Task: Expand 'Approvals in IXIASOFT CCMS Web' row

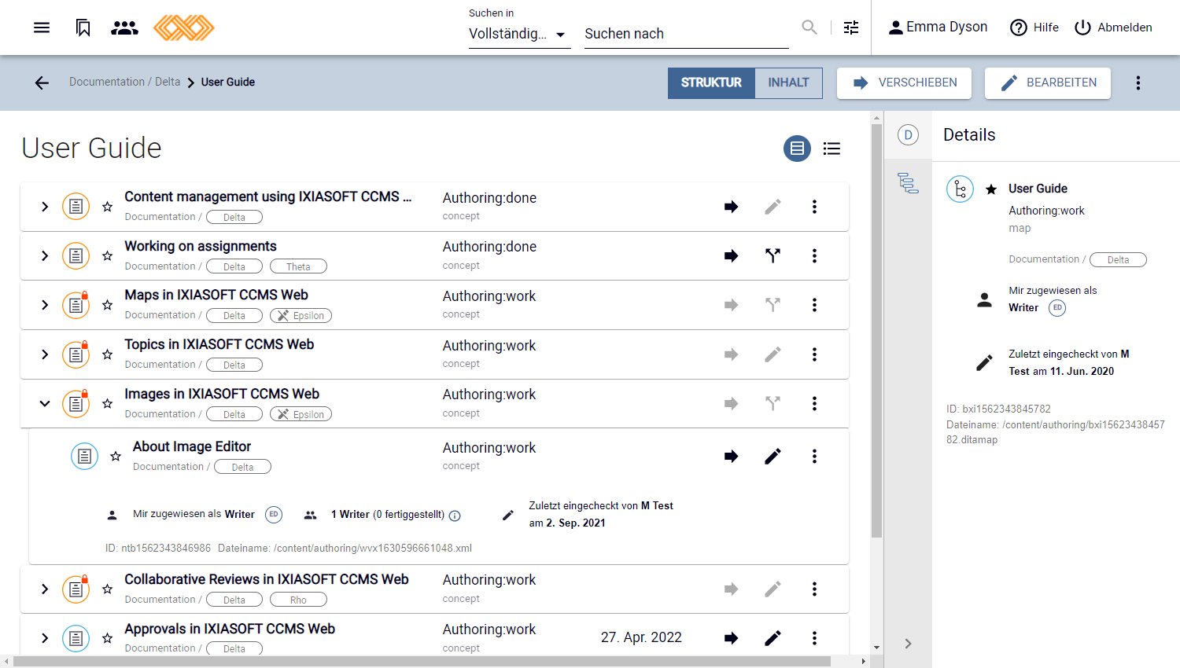Action: (x=45, y=638)
